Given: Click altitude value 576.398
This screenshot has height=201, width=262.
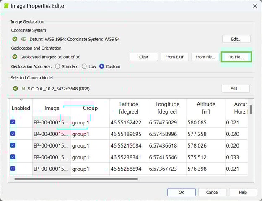Looking at the screenshot, I should (197, 169).
